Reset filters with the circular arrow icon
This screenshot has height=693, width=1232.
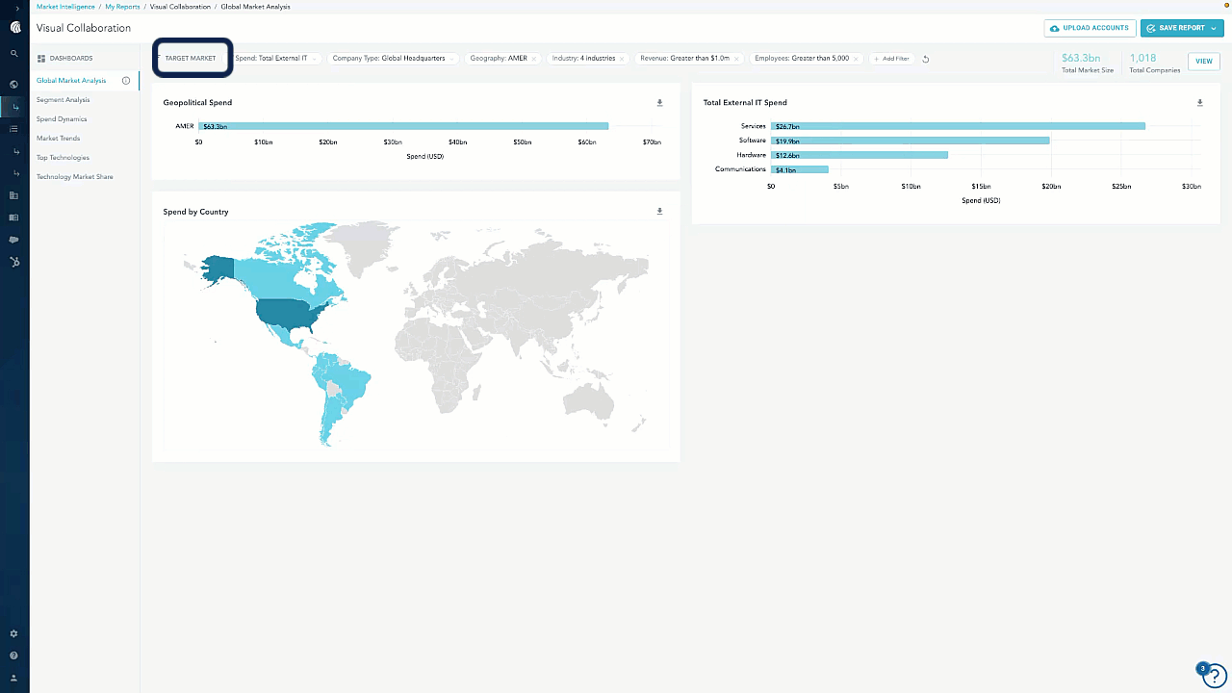(926, 59)
